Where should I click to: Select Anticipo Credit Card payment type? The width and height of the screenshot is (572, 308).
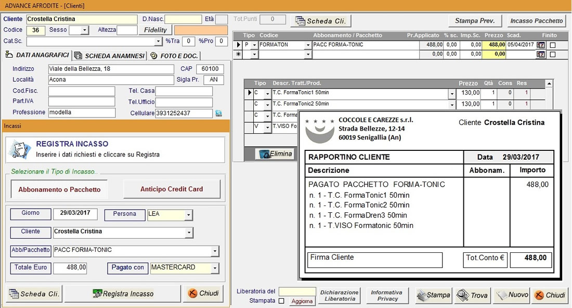172,189
